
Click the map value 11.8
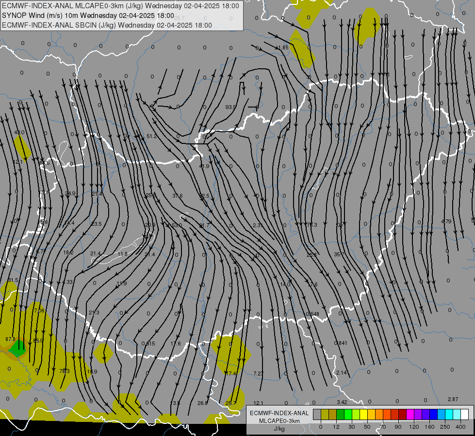pyautogui.click(x=122, y=254)
